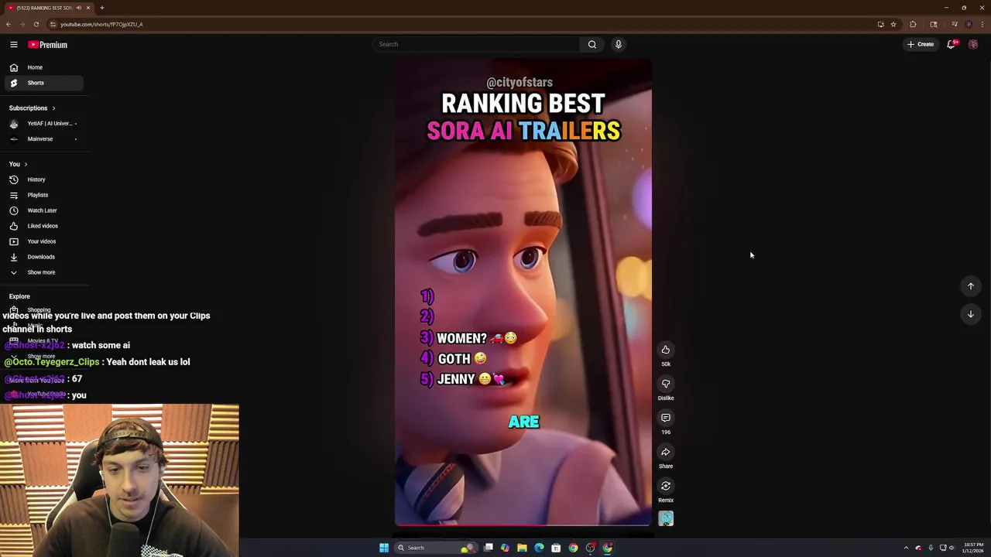Image resolution: width=991 pixels, height=557 pixels.
Task: Reload the page in the browser
Action: pos(36,24)
